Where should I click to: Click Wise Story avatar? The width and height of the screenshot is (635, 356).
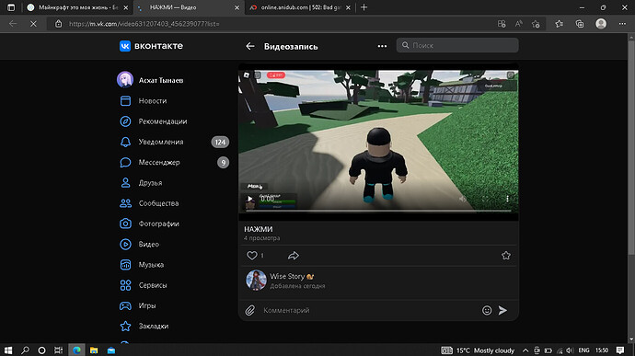pyautogui.click(x=256, y=281)
